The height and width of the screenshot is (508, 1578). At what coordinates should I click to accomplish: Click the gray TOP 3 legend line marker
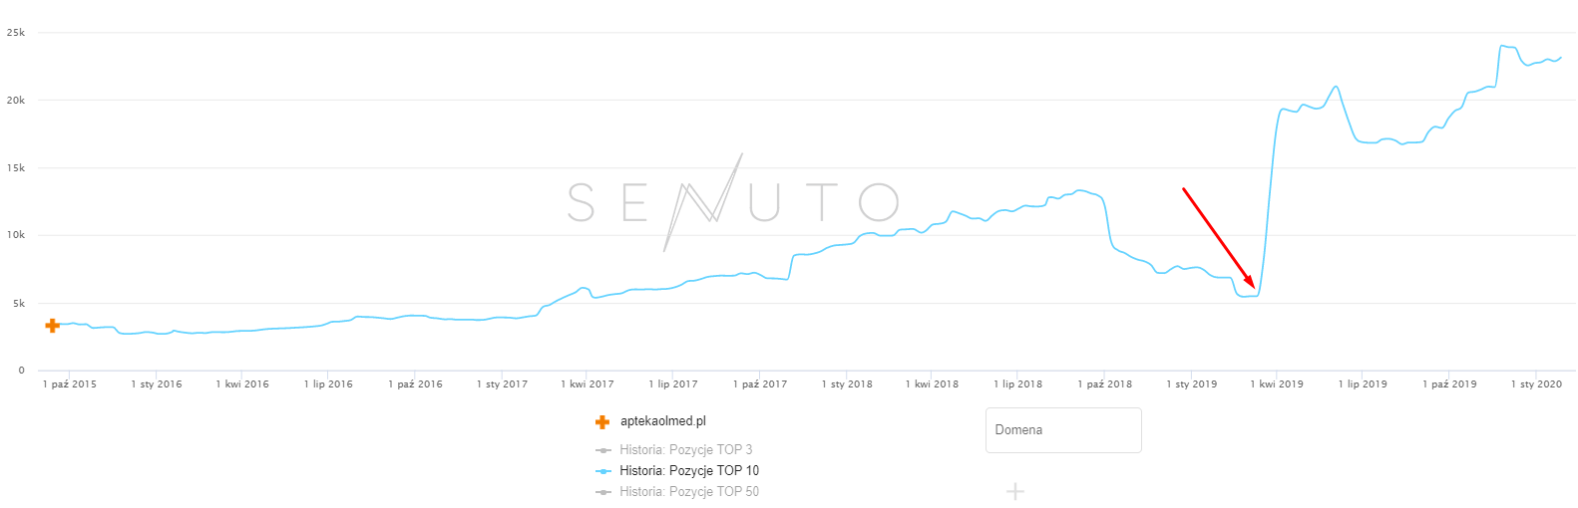602,450
